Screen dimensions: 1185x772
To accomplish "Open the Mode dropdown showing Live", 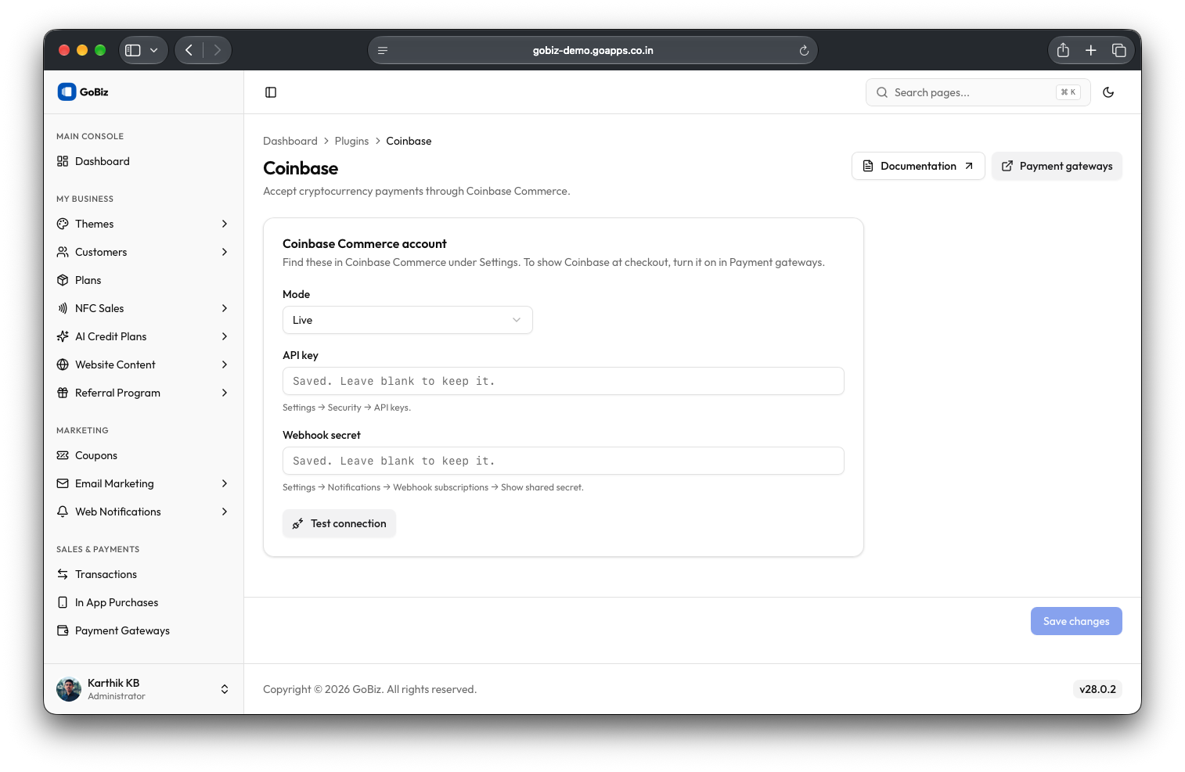I will click(x=407, y=320).
